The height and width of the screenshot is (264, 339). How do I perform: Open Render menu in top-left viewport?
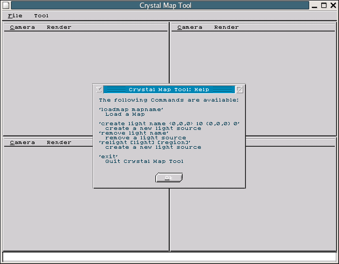coord(59,27)
